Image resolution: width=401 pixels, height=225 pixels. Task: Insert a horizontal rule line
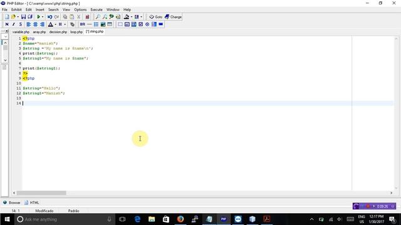point(89,24)
